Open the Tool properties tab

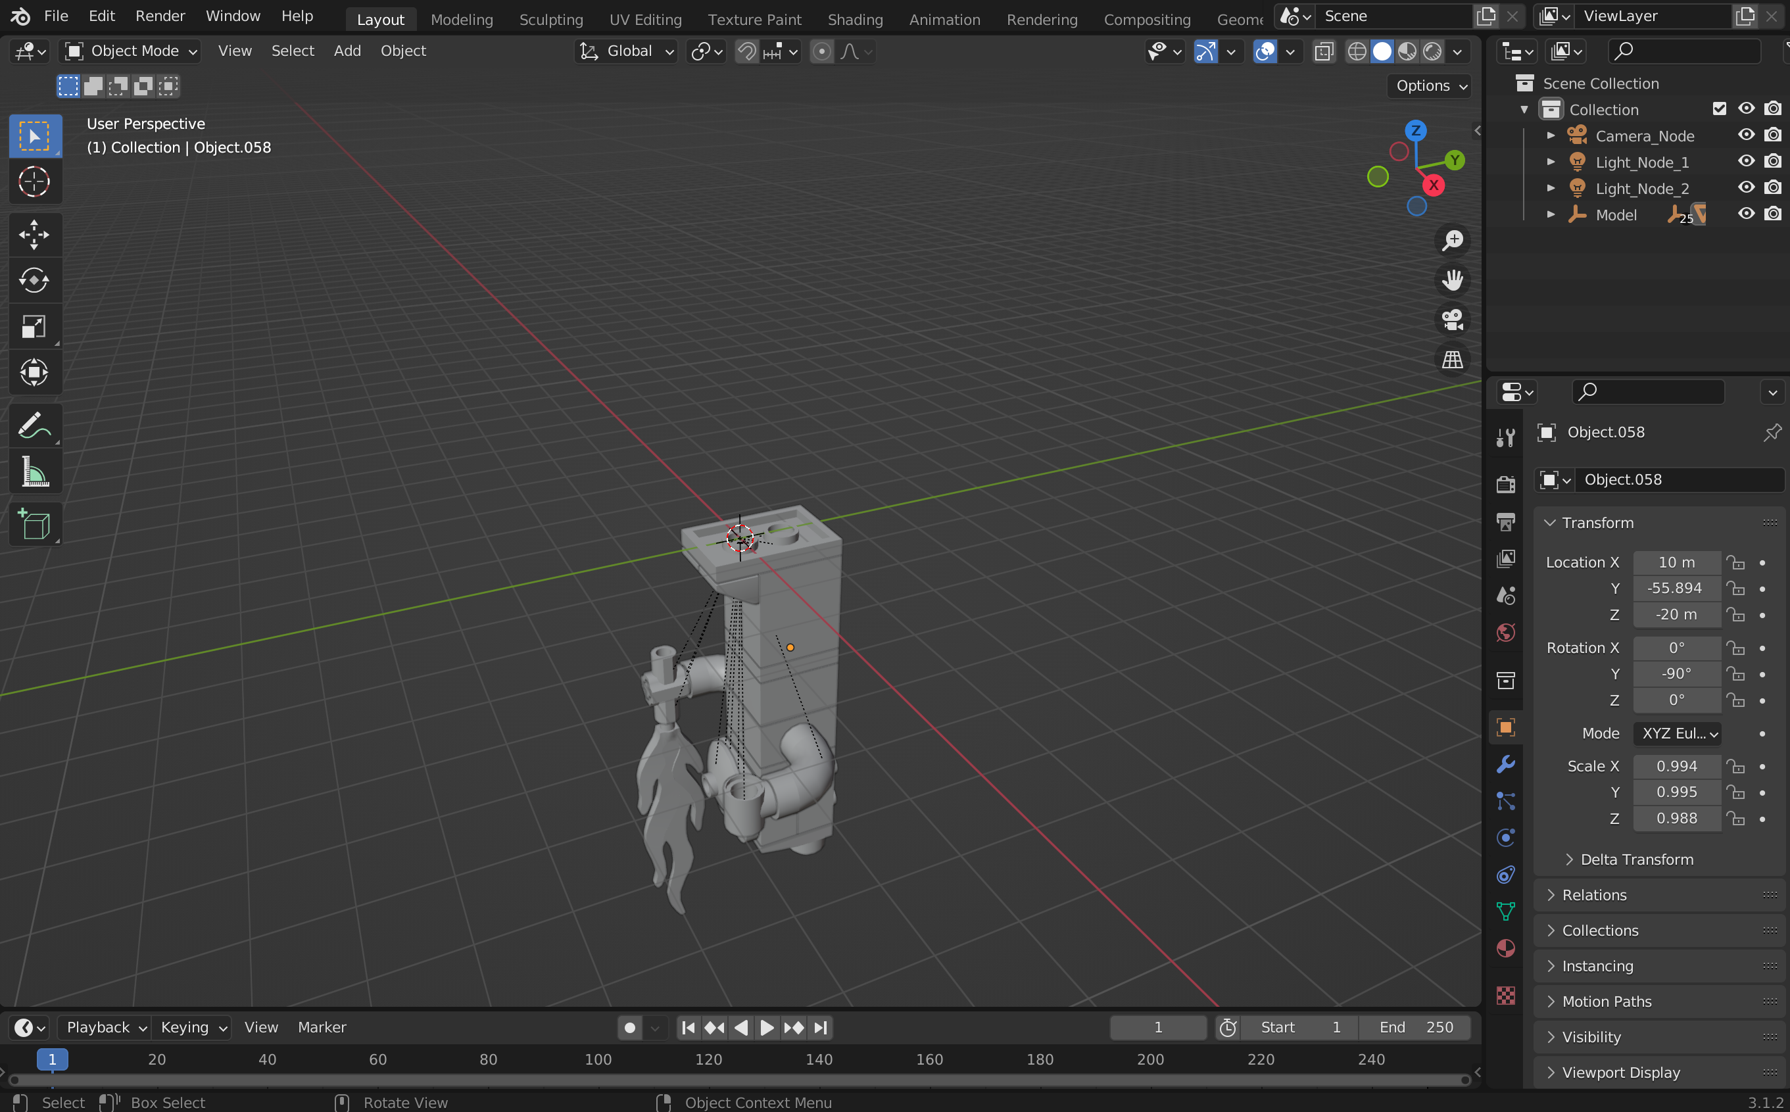pyautogui.click(x=1505, y=437)
